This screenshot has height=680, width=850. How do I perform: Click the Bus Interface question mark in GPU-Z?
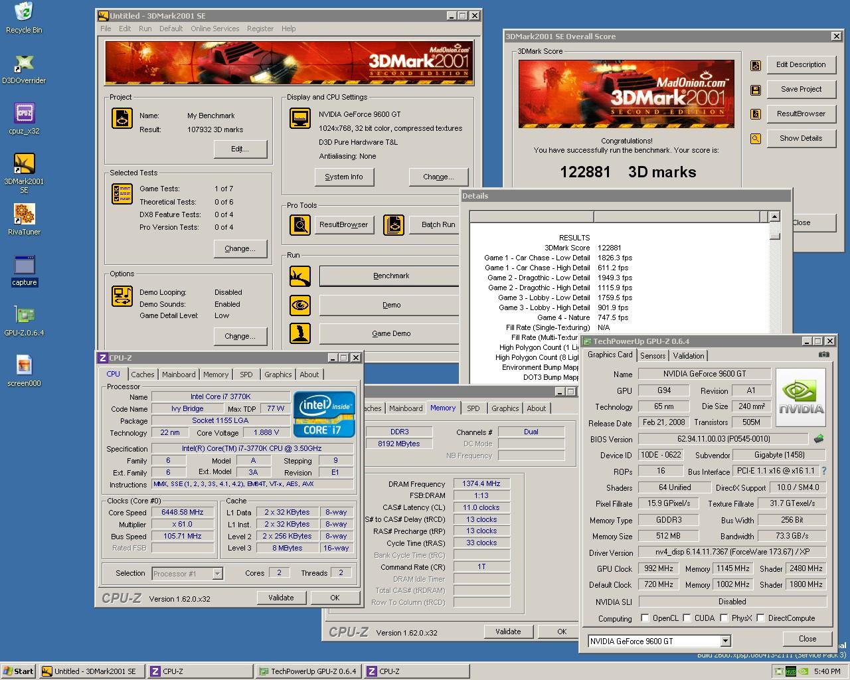pyautogui.click(x=824, y=471)
